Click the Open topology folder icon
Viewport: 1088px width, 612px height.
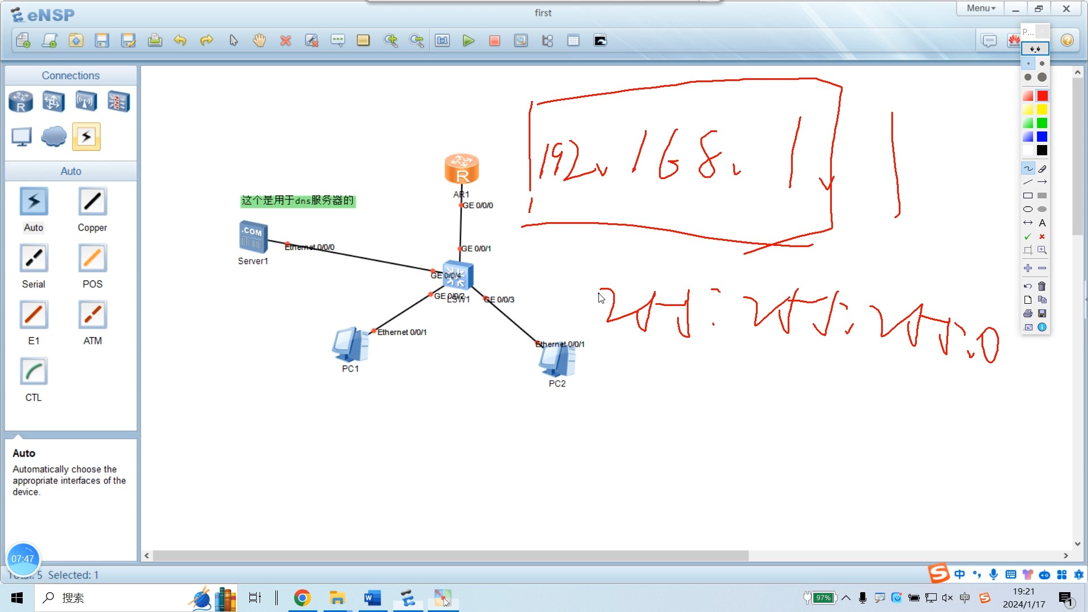[x=76, y=40]
